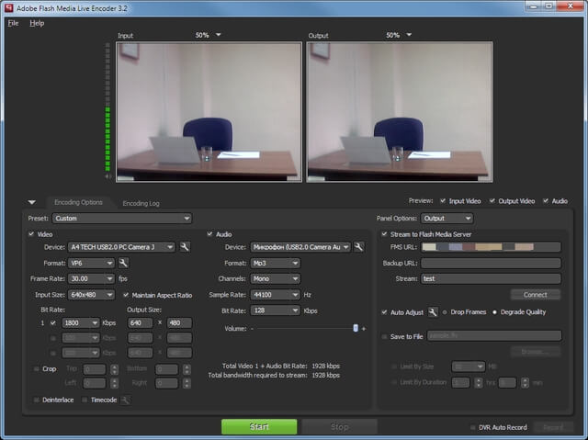
Task: Enable Timecode checkbox
Action: [x=85, y=400]
